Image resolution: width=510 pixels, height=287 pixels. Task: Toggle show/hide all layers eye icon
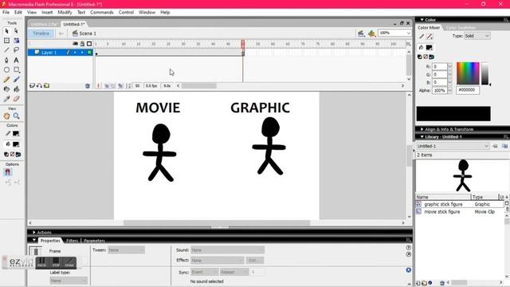coord(75,44)
